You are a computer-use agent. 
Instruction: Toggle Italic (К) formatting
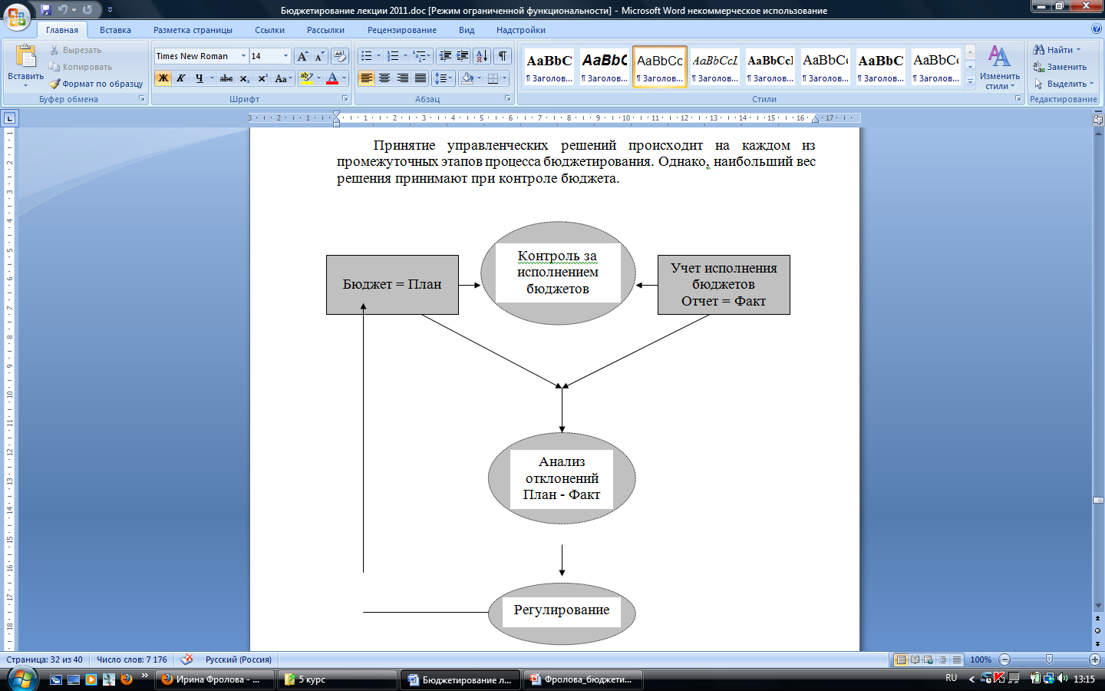pos(181,78)
